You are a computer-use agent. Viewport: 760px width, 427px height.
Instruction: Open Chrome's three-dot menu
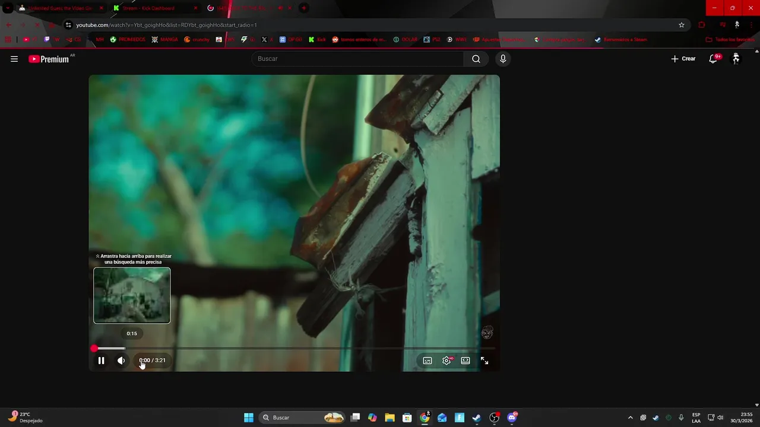click(750, 25)
